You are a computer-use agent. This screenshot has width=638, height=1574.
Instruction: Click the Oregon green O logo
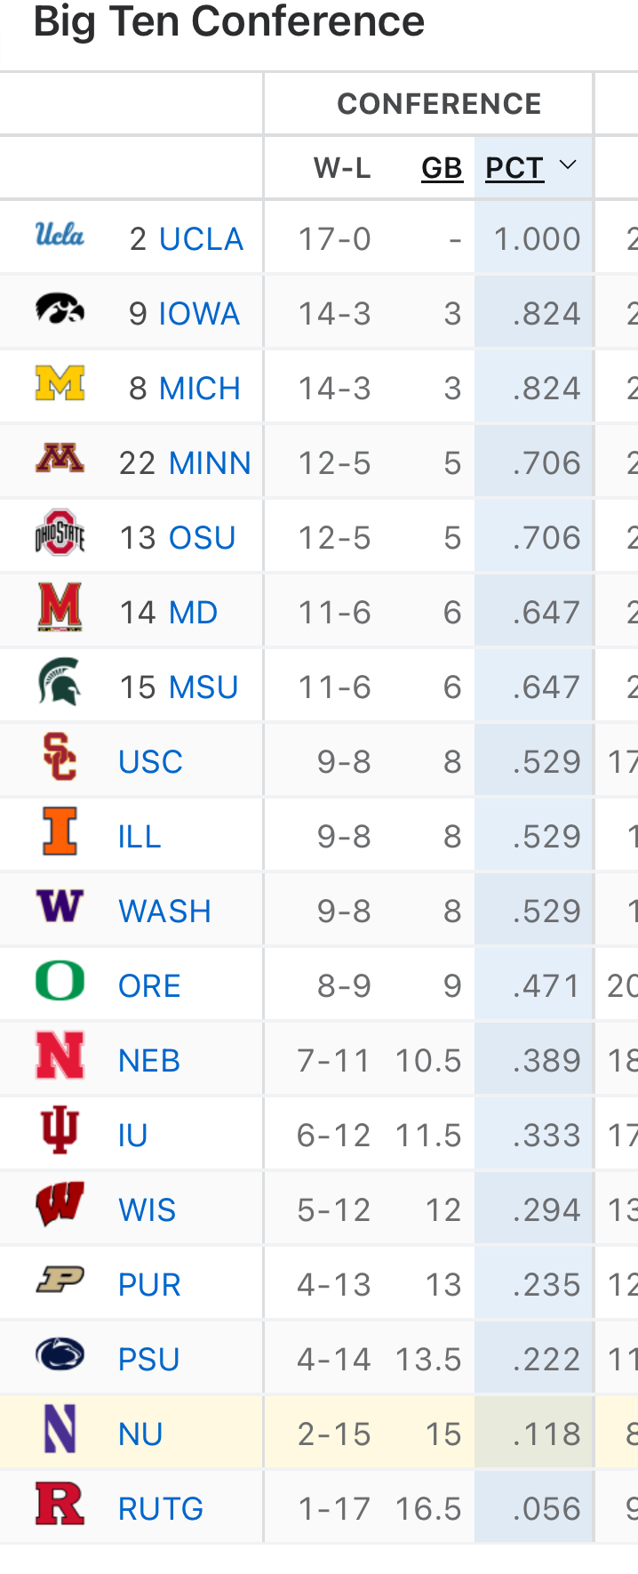click(x=60, y=982)
